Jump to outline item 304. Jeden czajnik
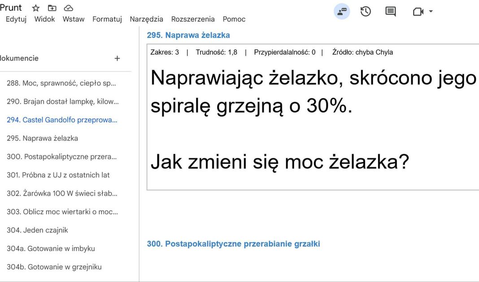Viewport: 479px width, 282px height. 38,230
